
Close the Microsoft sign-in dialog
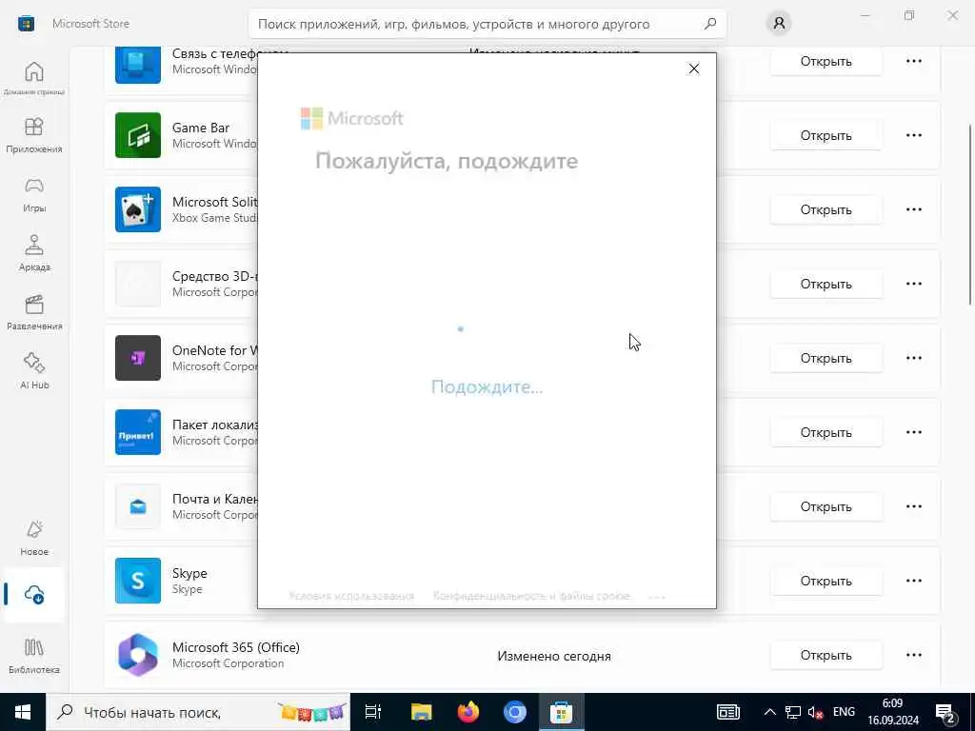(694, 69)
